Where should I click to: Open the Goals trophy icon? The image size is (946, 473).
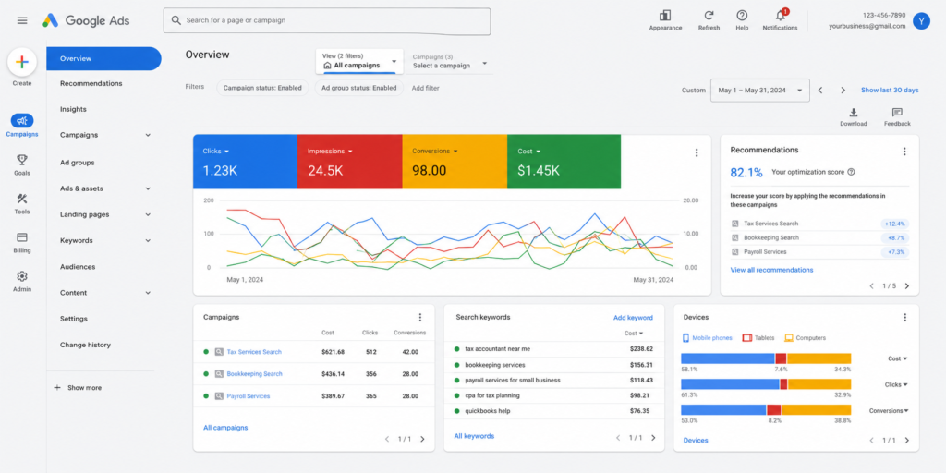(x=22, y=159)
